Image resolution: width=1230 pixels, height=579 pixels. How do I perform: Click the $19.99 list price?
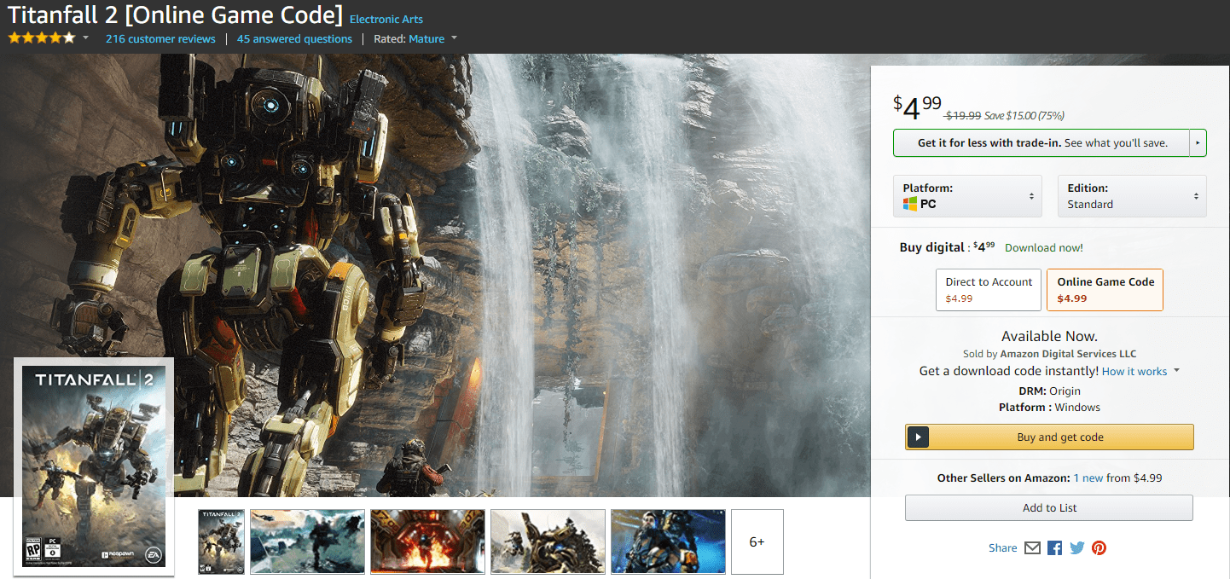point(963,115)
